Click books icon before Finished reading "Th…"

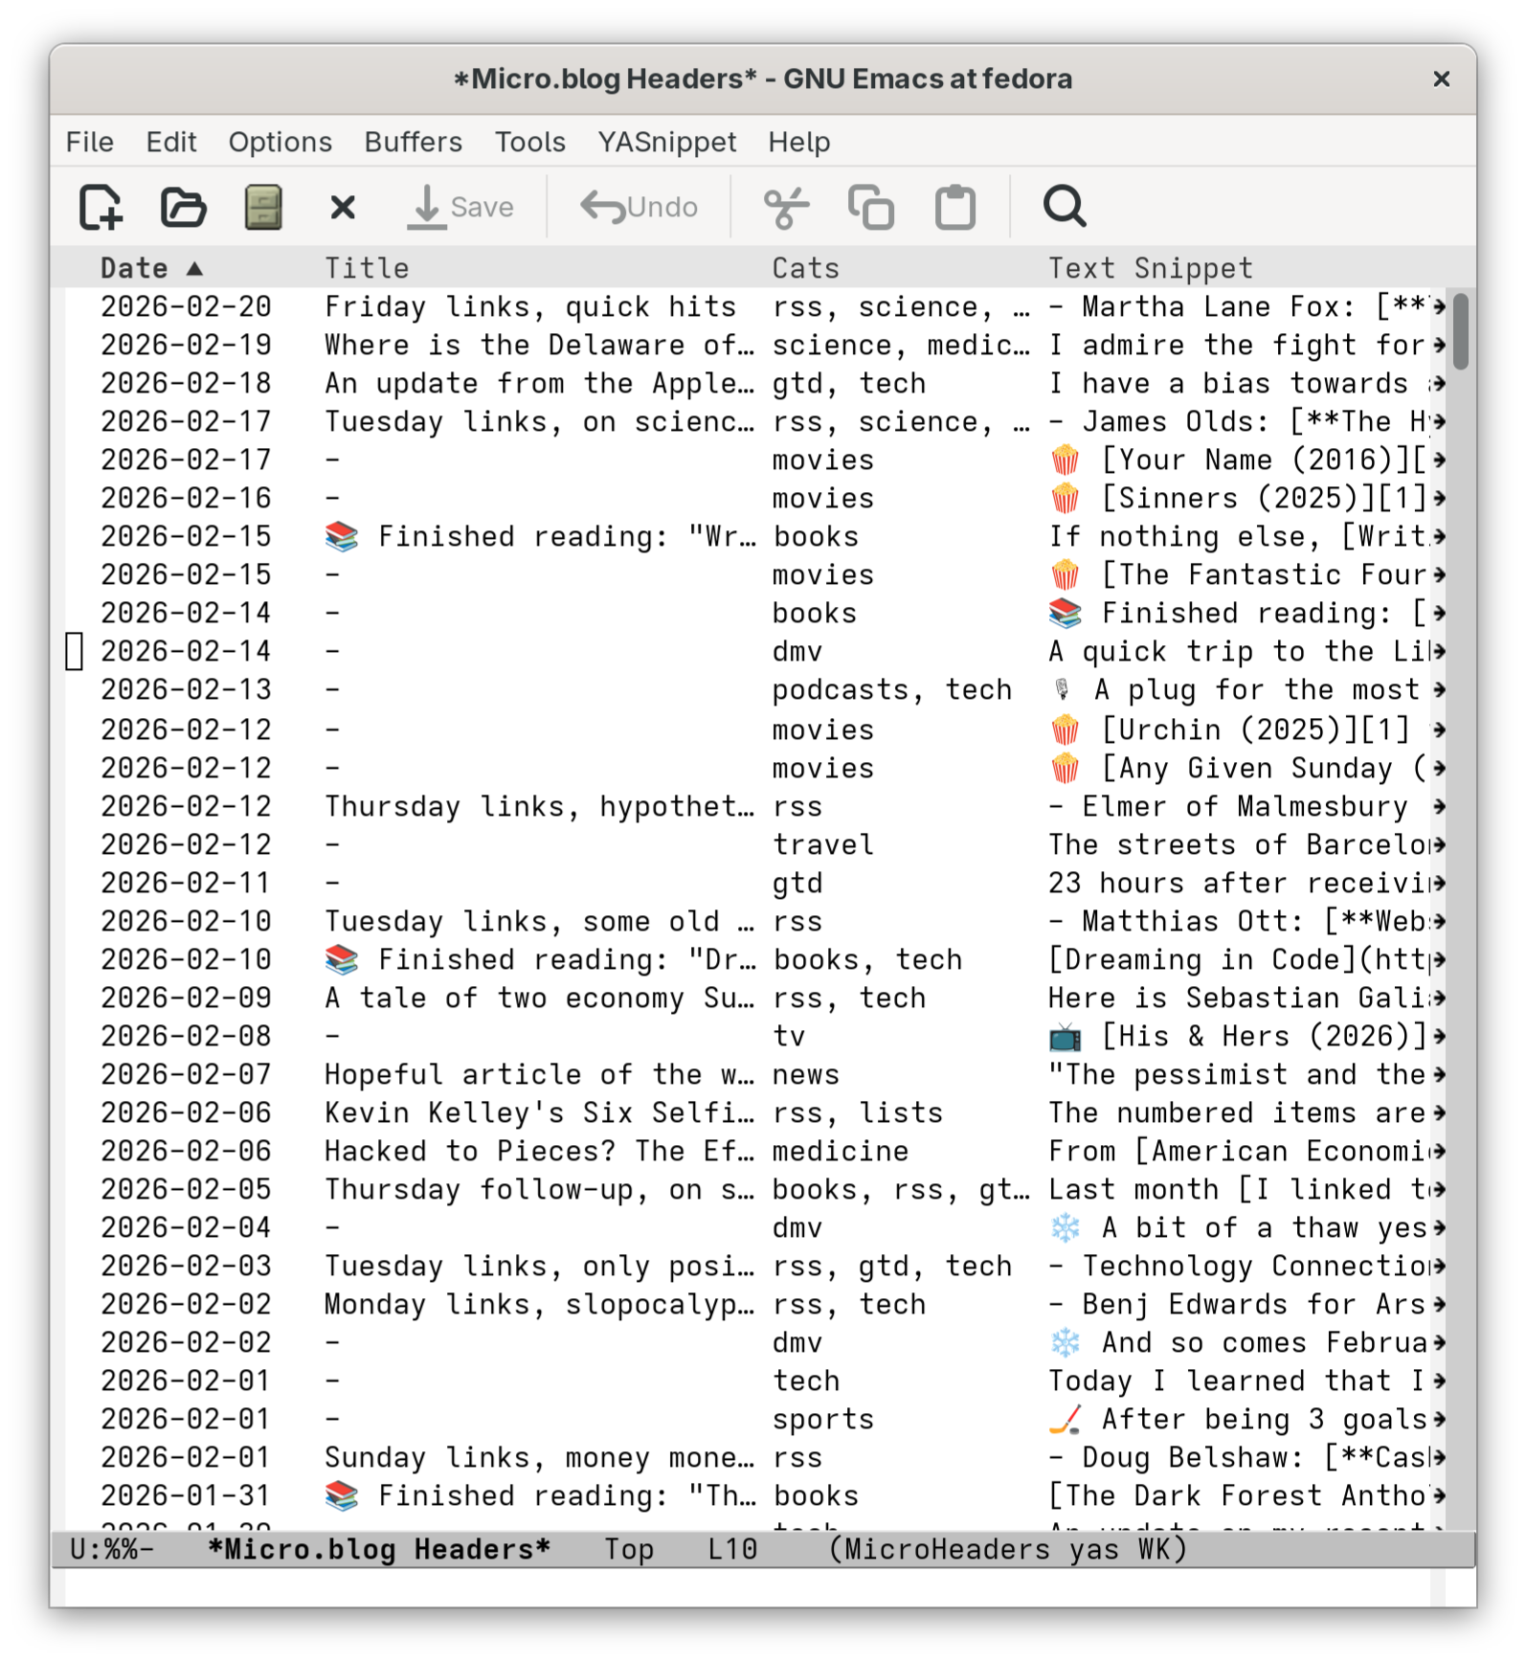[341, 1495]
